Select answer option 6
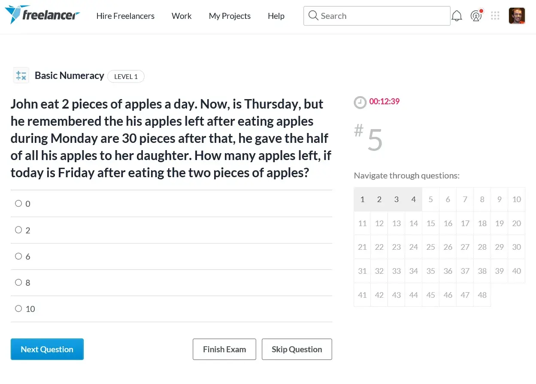 coord(18,257)
